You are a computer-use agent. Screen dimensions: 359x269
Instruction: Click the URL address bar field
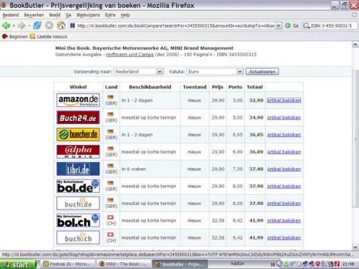(x=175, y=26)
